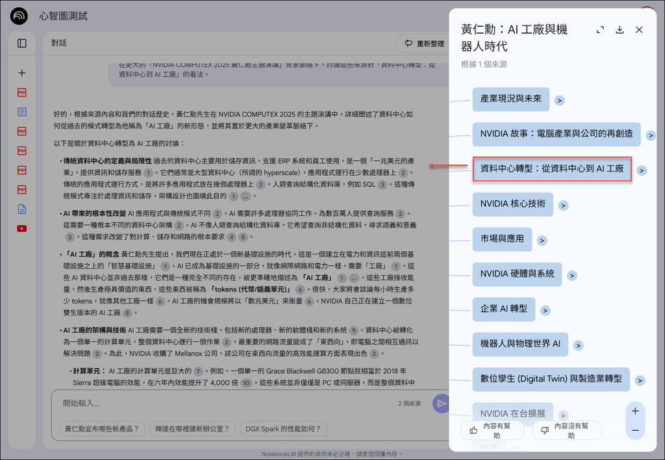
Task: Open citation 10 in the chat answer
Action: click(x=246, y=383)
